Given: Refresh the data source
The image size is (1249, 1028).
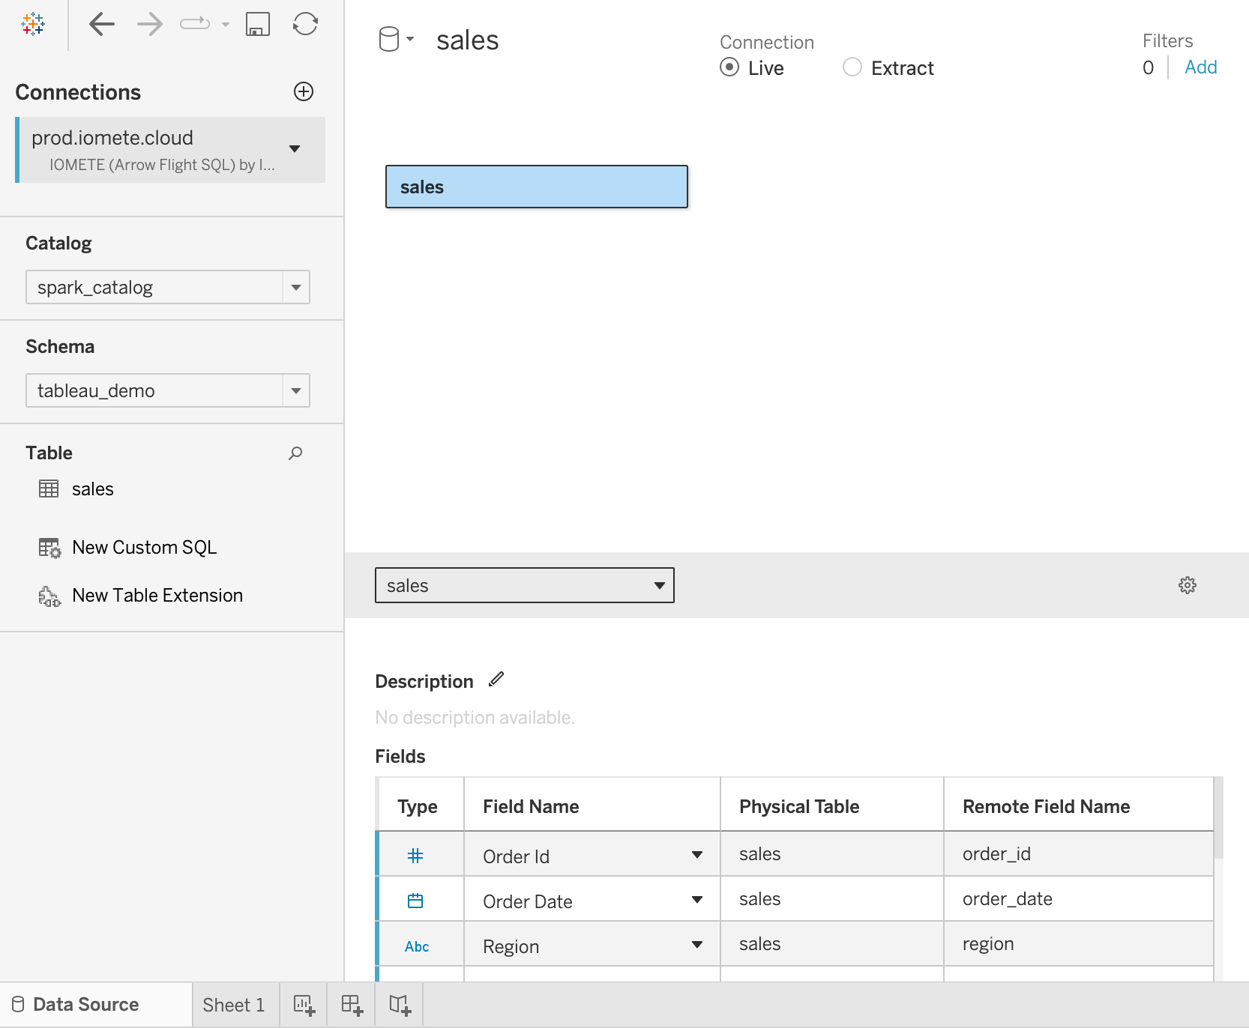Looking at the screenshot, I should point(305,24).
